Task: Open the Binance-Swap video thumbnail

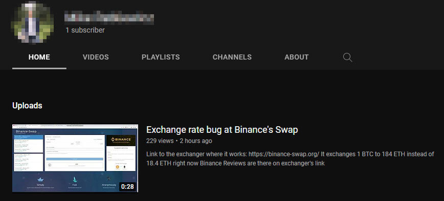Action: [x=75, y=158]
